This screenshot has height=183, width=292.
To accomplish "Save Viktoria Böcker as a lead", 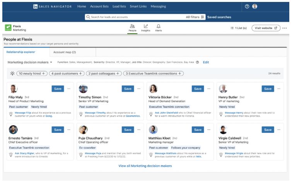I will tap(198, 89).
